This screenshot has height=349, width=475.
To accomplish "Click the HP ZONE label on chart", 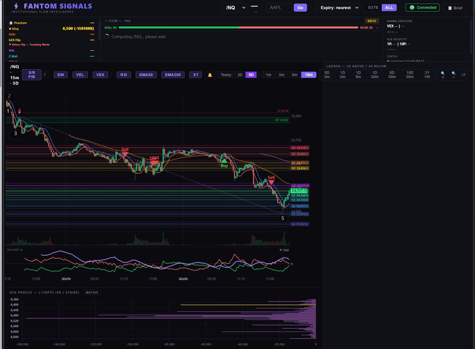I will coord(281,120).
